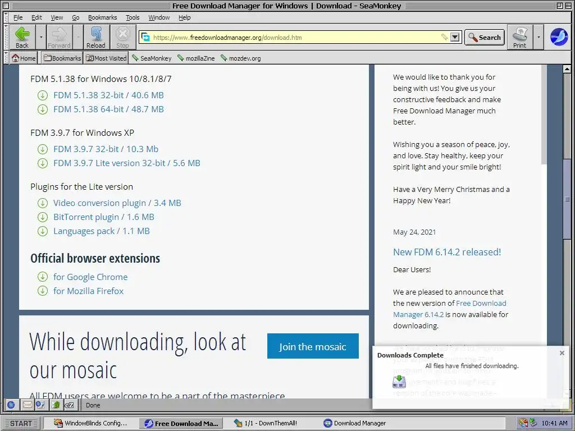The height and width of the screenshot is (431, 575).
Task: Click the address bar URL field
Action: 295,38
